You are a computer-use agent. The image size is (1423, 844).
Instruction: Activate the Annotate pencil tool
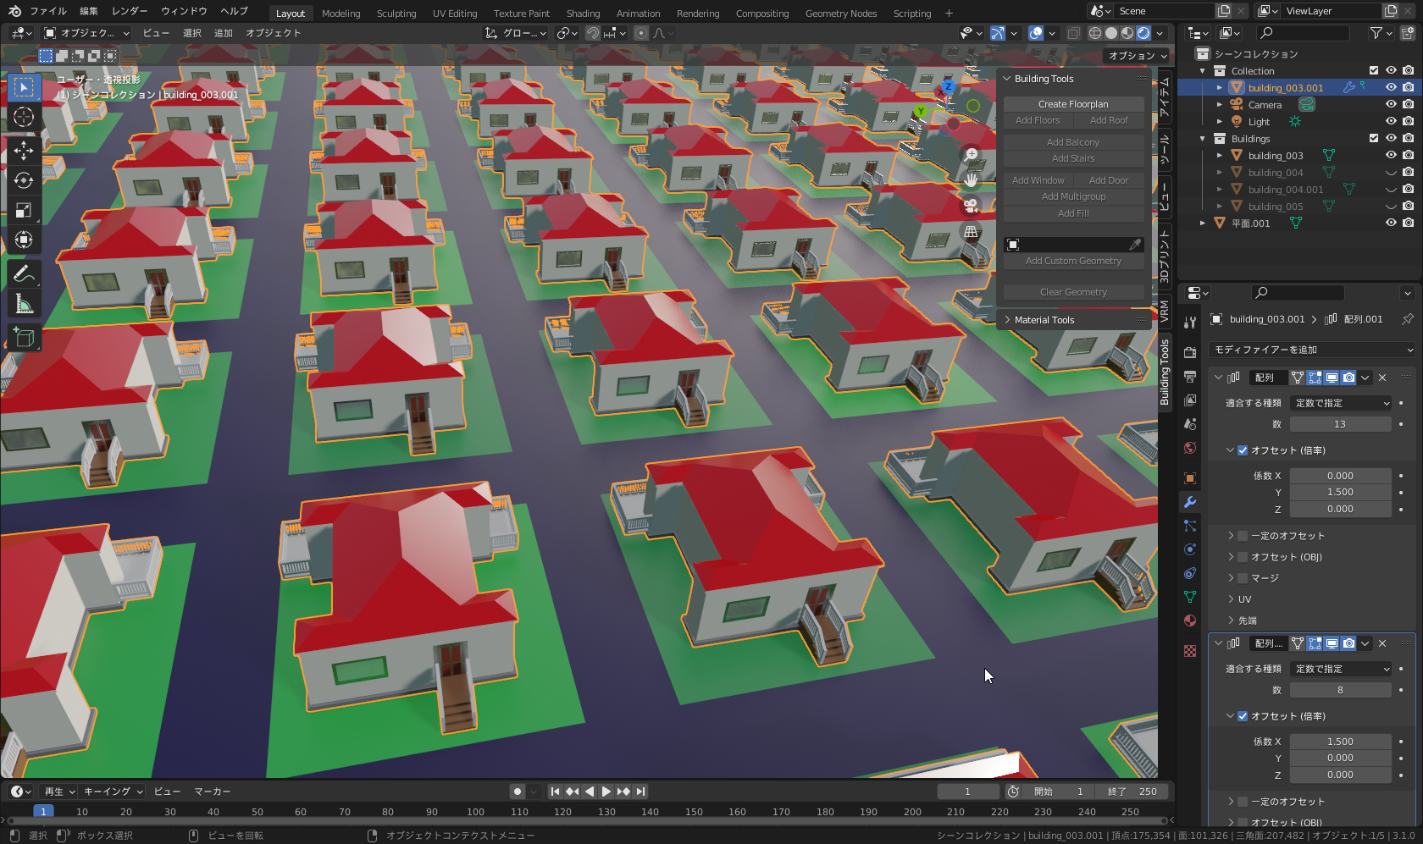[24, 274]
